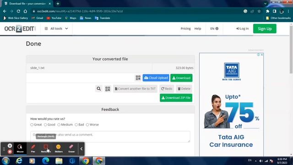Launch Internet Explorer from the taskbar
Image resolution: width=293 pixels, height=165 pixels.
click(19, 161)
